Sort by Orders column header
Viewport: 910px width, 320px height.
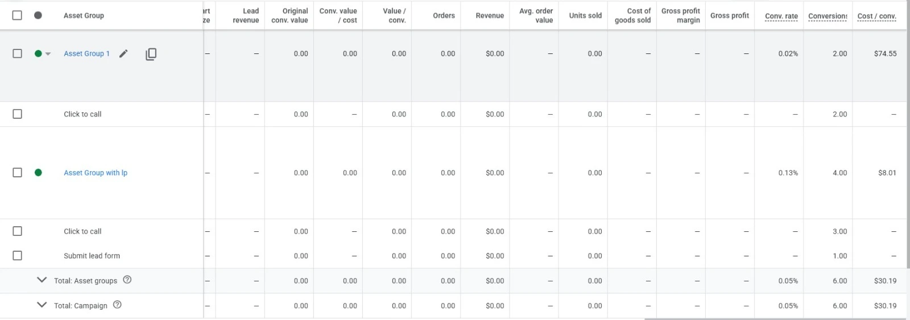444,15
